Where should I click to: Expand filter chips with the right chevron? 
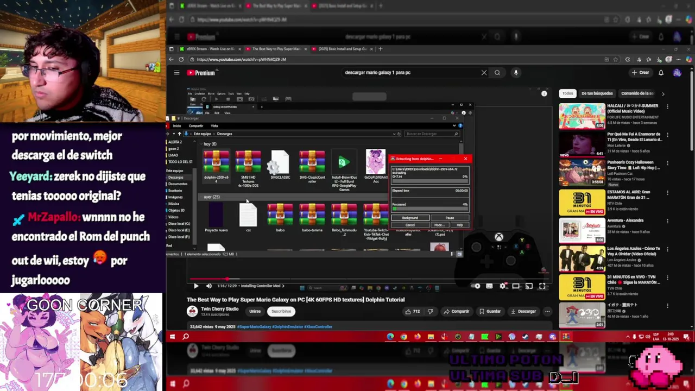coord(663,93)
